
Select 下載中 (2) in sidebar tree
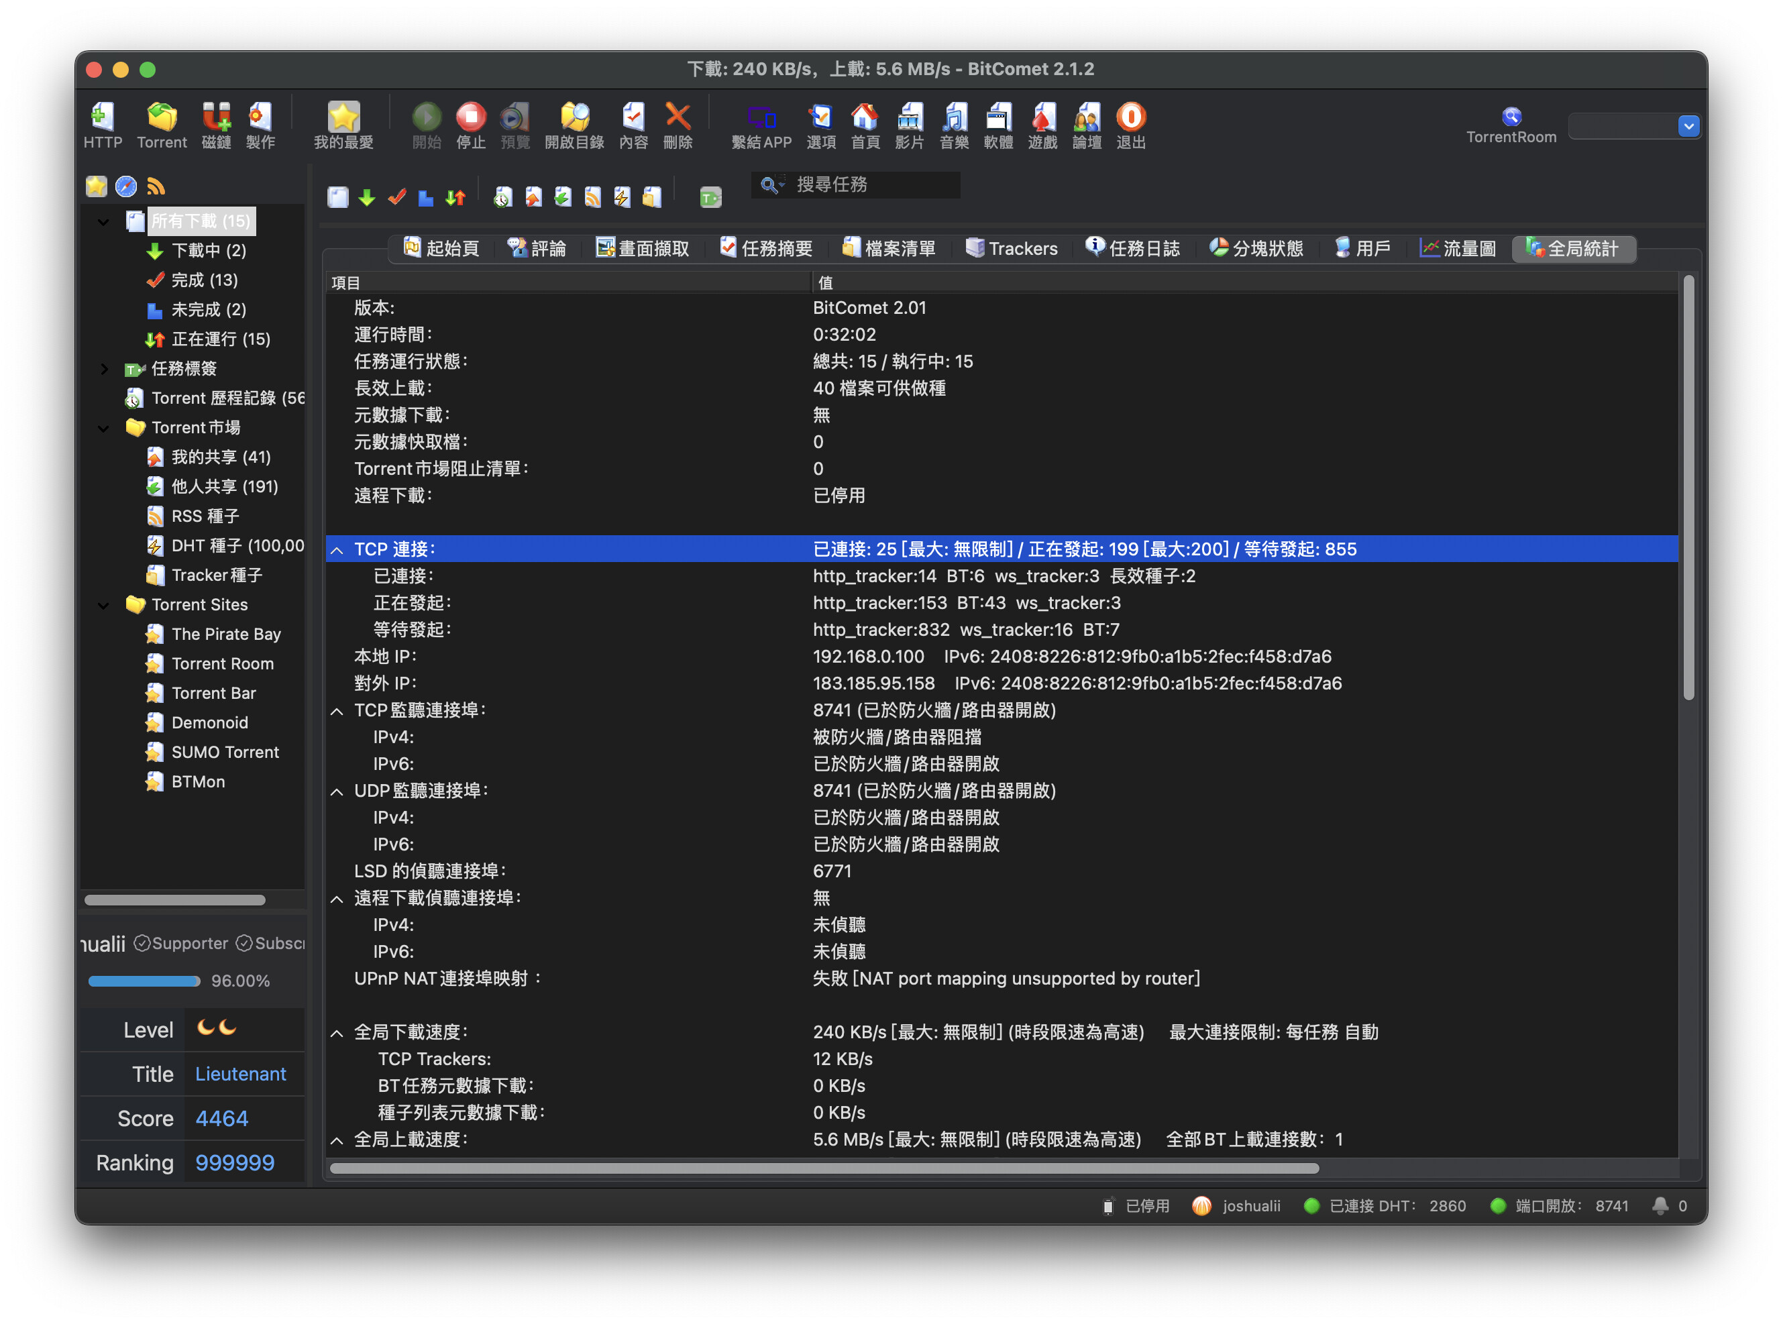(209, 250)
